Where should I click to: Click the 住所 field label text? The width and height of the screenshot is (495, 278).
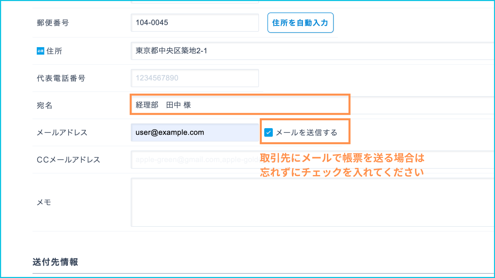[54, 51]
